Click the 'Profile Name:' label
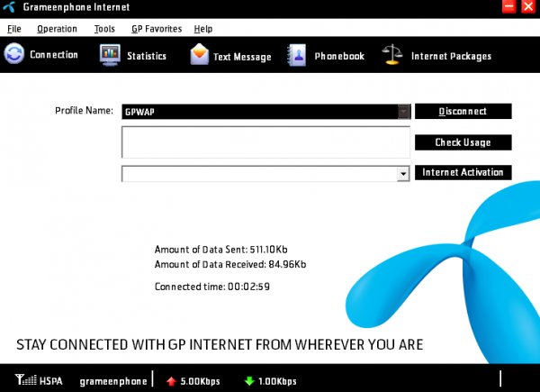 pyautogui.click(x=84, y=111)
